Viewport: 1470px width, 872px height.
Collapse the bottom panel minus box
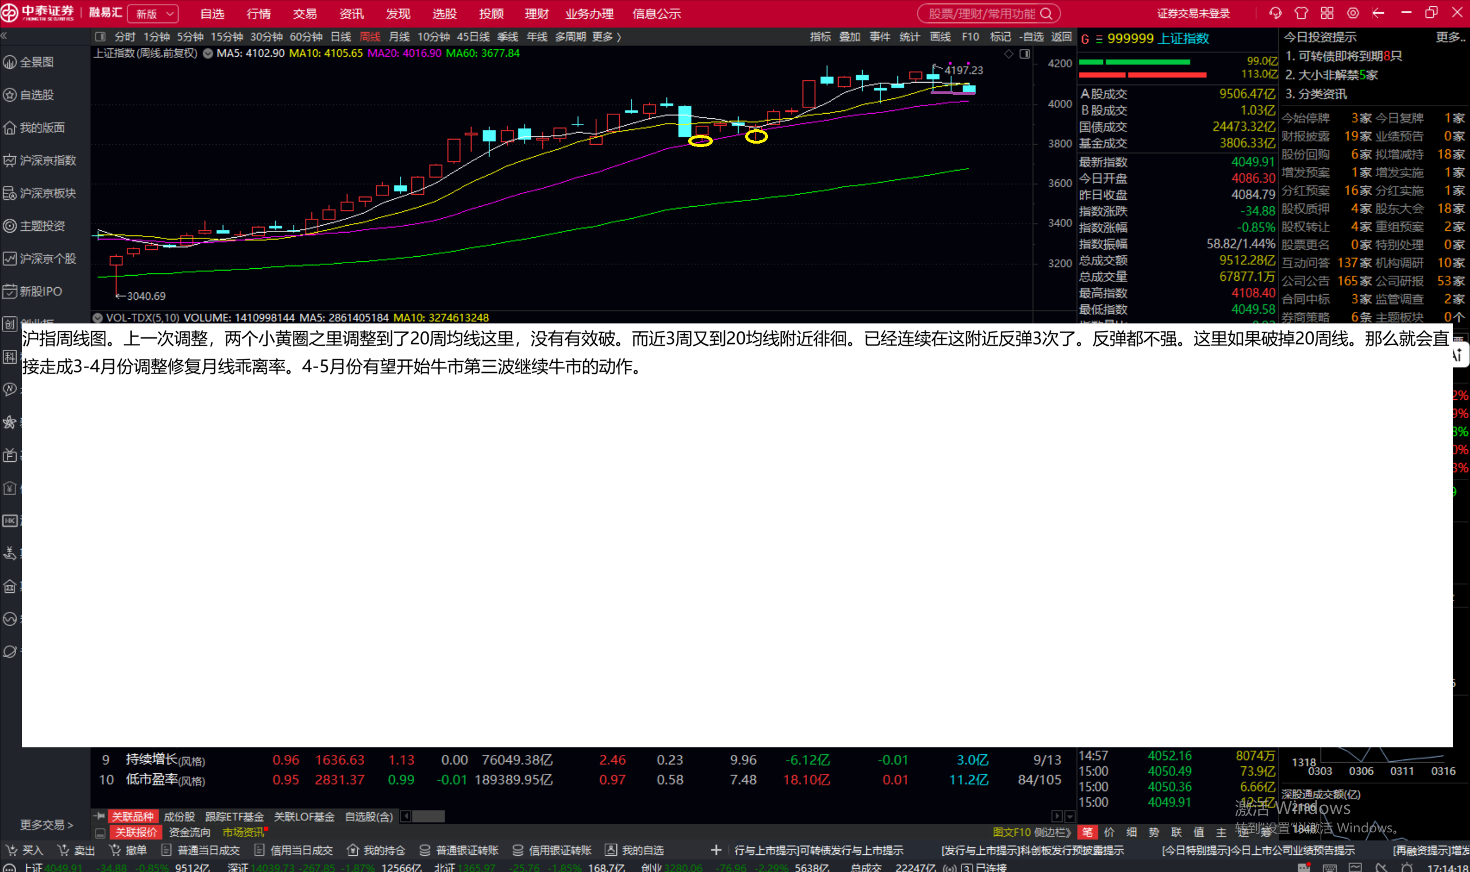click(x=101, y=832)
